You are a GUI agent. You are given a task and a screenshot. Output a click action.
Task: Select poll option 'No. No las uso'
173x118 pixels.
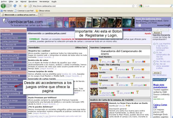coord(155,62)
